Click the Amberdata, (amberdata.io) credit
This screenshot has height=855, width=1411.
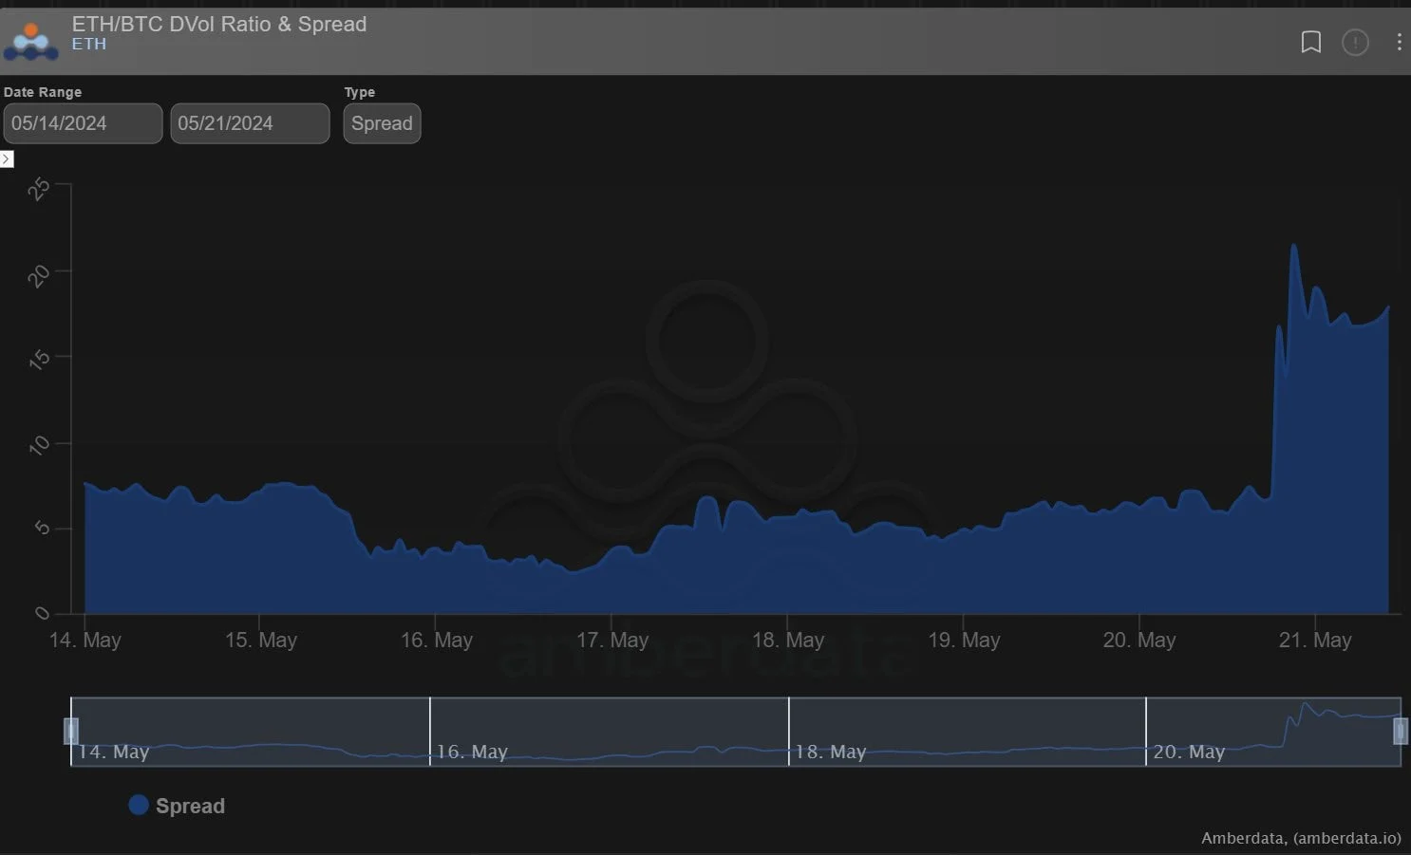[x=1301, y=838]
